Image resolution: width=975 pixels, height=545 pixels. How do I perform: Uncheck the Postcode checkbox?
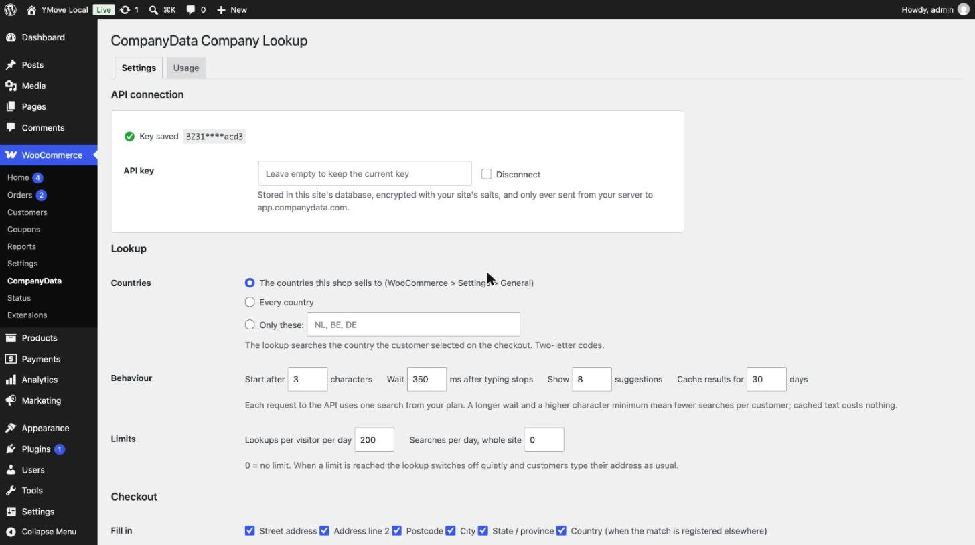point(396,531)
